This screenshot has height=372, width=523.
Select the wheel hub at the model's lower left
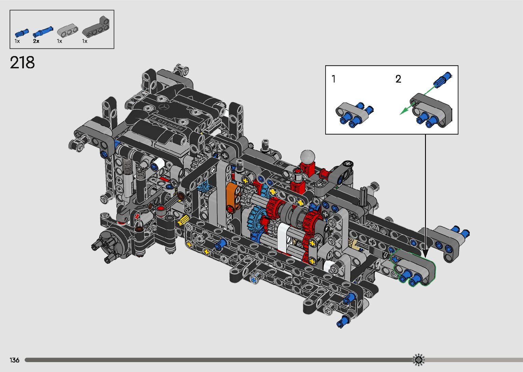(x=113, y=243)
